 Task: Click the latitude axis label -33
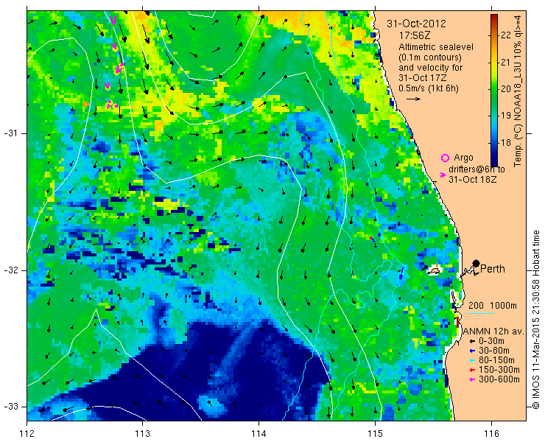pos(10,407)
